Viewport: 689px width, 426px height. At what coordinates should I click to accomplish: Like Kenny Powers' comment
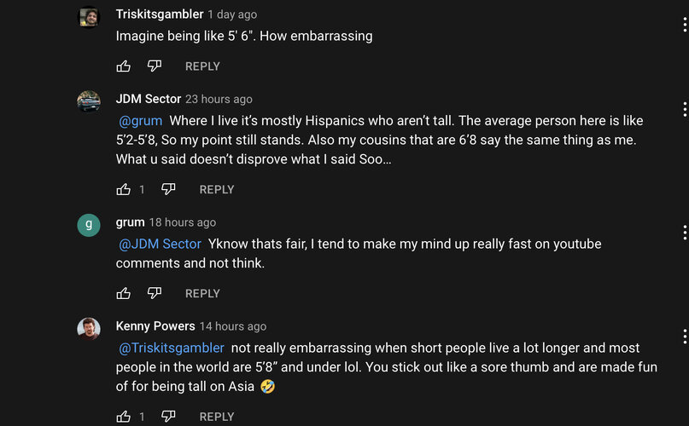(124, 417)
